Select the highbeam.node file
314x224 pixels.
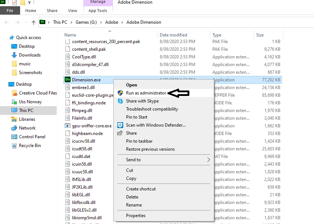coord(88,133)
